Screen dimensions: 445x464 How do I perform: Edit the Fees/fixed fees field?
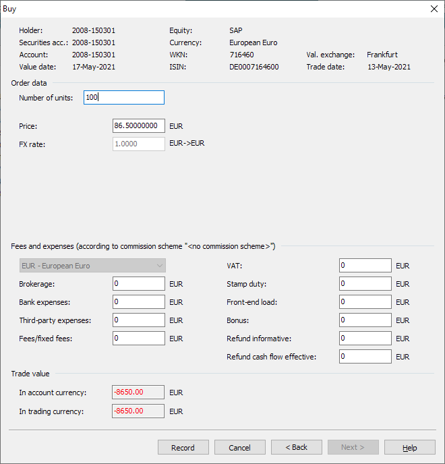point(139,339)
